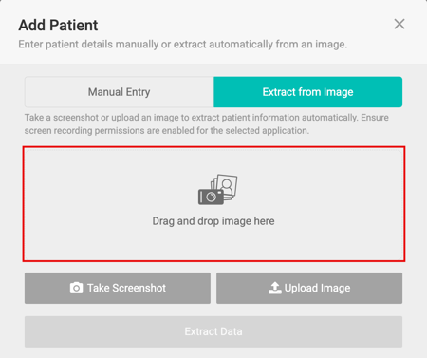Screen dimensions: 427x358
Task: Click the camera body in the drop zone graphic
Action: [x=211, y=197]
